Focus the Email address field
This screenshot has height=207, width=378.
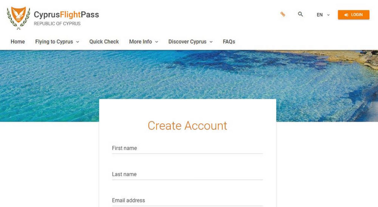(x=187, y=200)
